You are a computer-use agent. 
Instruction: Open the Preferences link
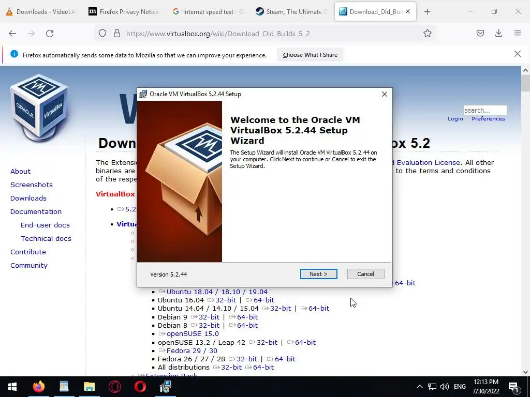coord(488,119)
